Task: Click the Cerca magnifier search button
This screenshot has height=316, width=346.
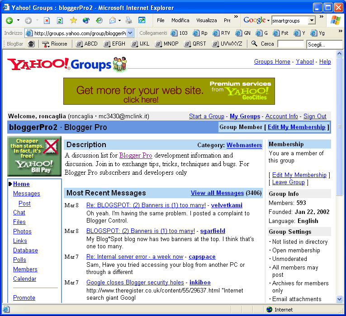Action: [x=263, y=44]
